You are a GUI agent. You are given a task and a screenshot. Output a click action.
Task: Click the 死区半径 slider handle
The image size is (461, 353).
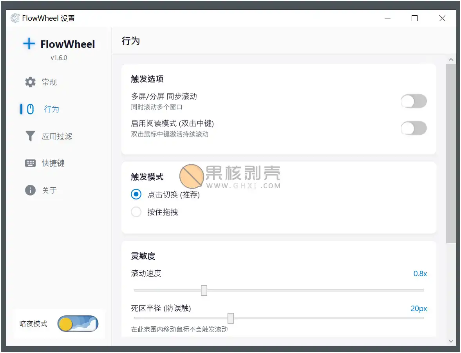[x=230, y=318]
